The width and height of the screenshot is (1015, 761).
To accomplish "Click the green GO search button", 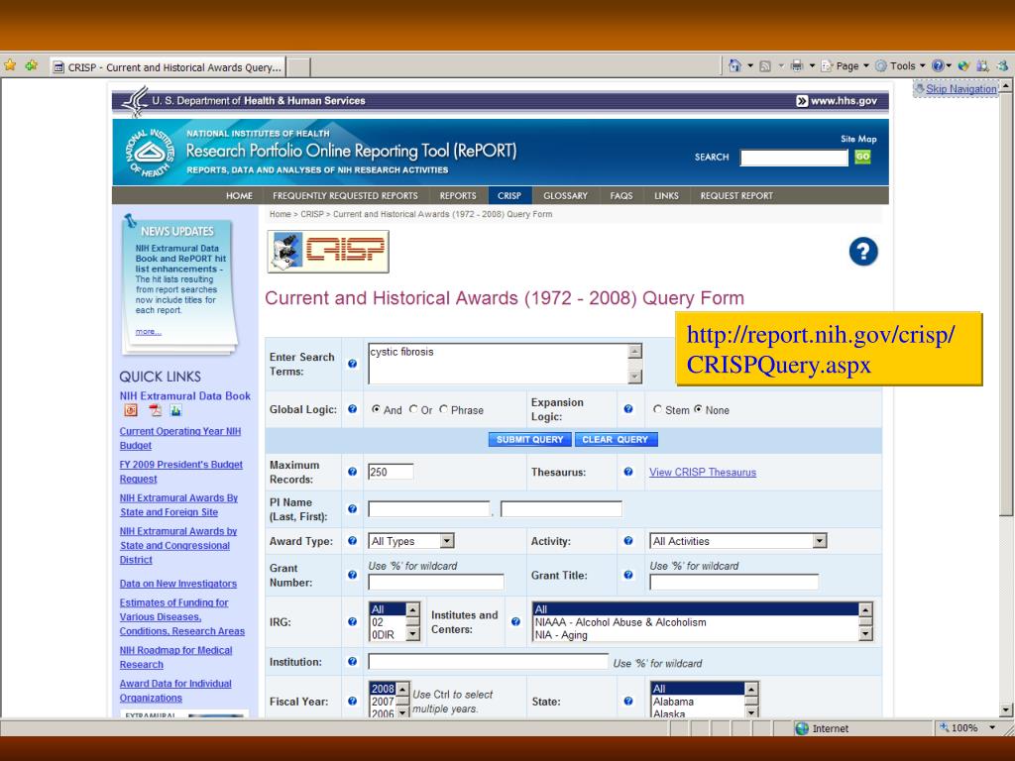I will (x=862, y=157).
